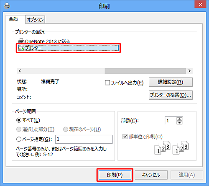Decrease copies with the down arrow
Screen dimensions: 209x186
click(x=180, y=123)
